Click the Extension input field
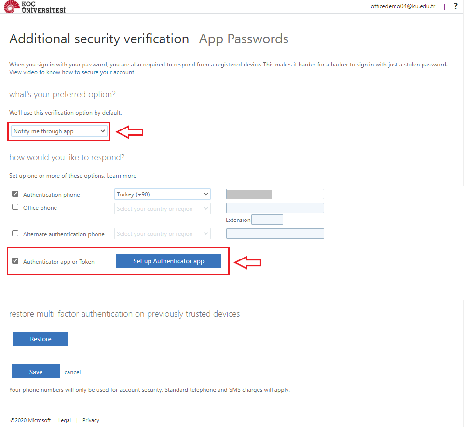Image resolution: width=464 pixels, height=427 pixels. tap(267, 220)
